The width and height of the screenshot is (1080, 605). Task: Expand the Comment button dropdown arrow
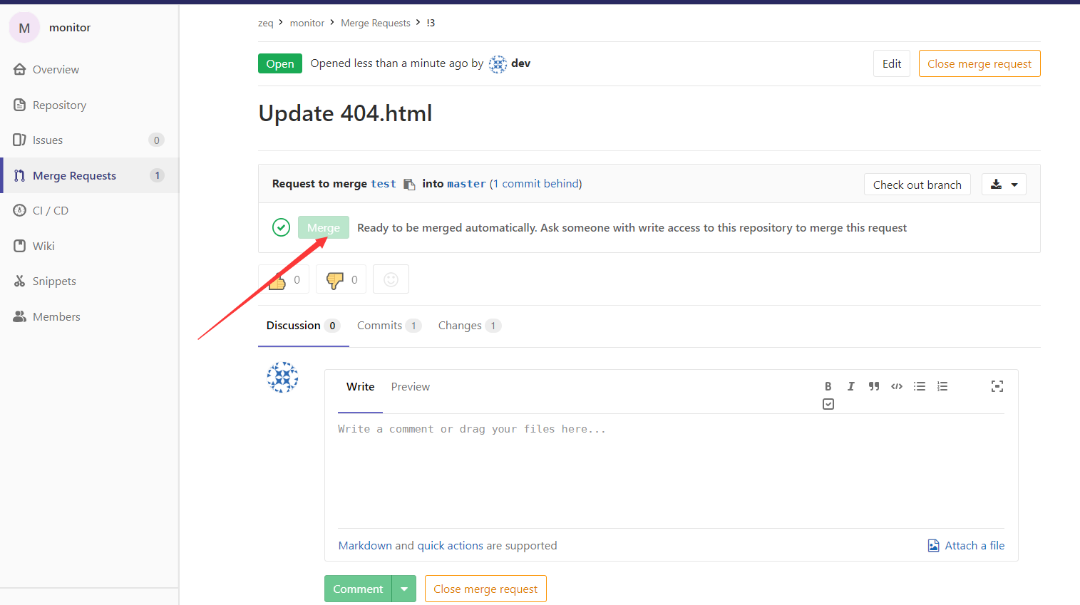coord(404,589)
